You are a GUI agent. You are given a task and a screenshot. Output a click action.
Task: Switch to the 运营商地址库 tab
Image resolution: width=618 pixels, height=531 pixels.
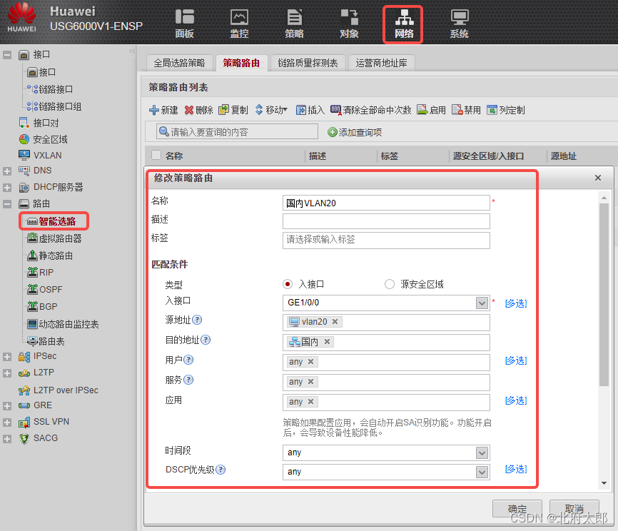(381, 63)
